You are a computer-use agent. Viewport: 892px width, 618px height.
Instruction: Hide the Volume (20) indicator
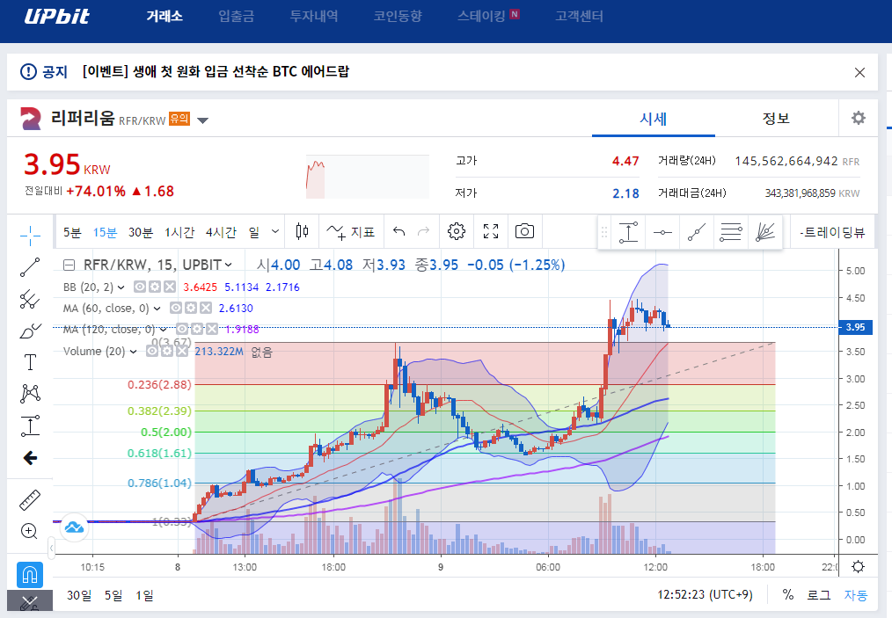[152, 352]
